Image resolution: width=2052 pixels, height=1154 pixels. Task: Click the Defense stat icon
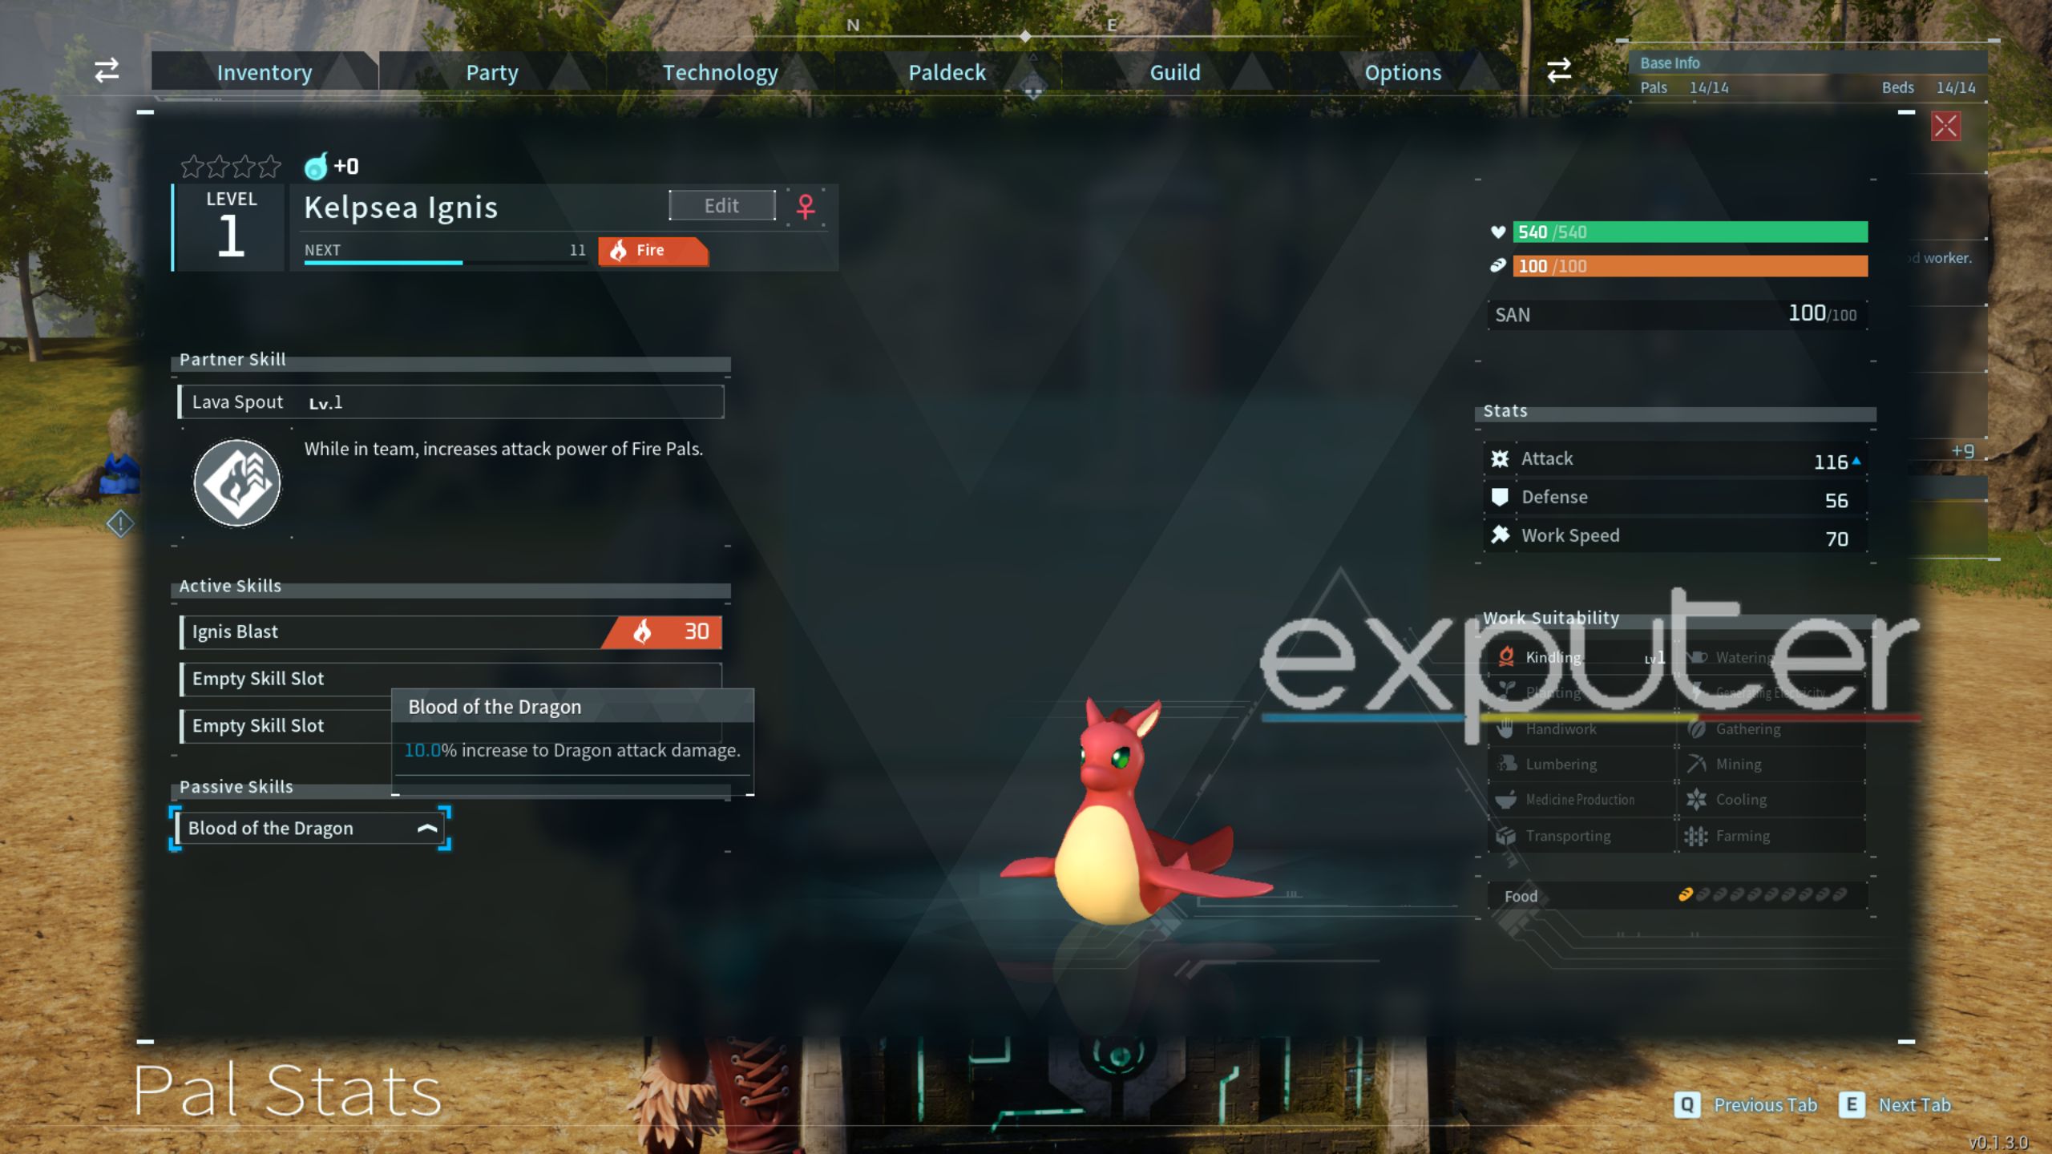1501,496
